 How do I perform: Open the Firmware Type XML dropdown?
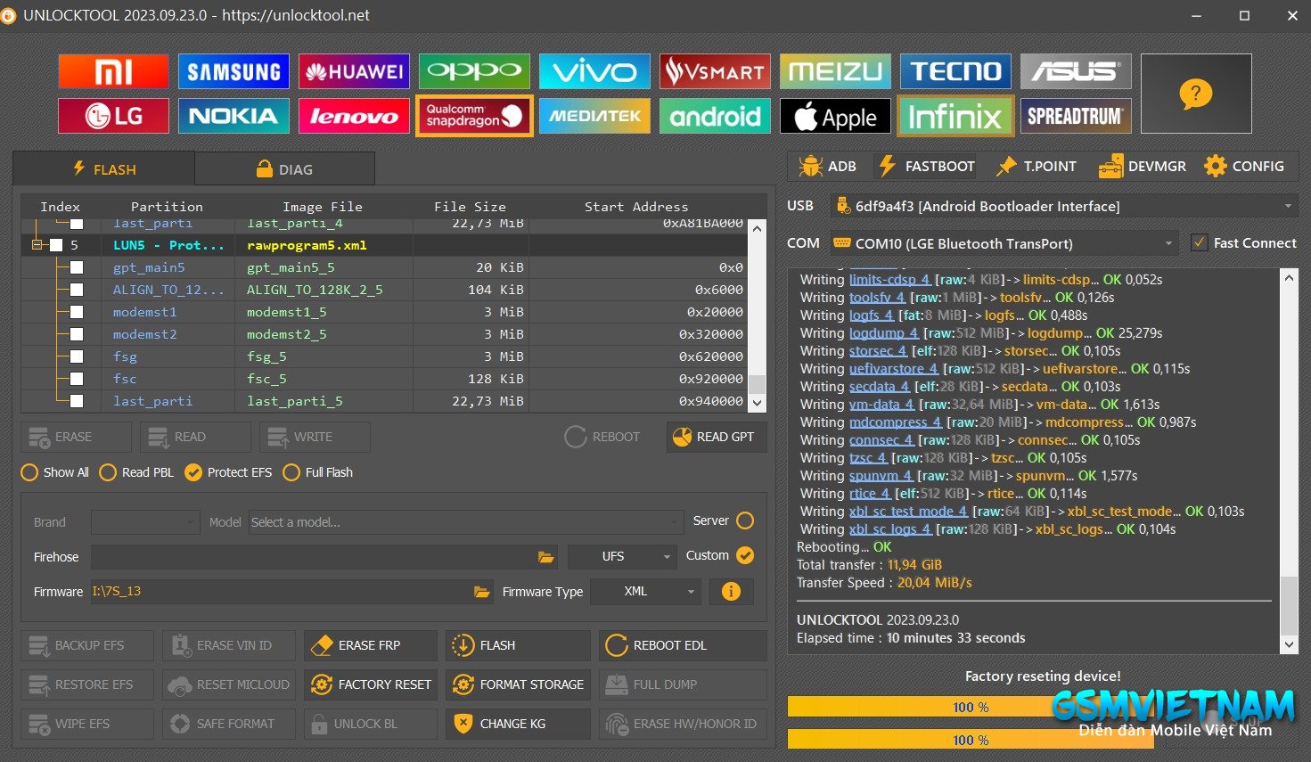pos(644,592)
